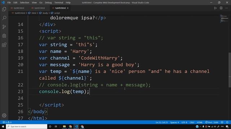Click Ln 23, Col 23 cursor position
This screenshot has width=231, height=129.
(x=162, y=122)
